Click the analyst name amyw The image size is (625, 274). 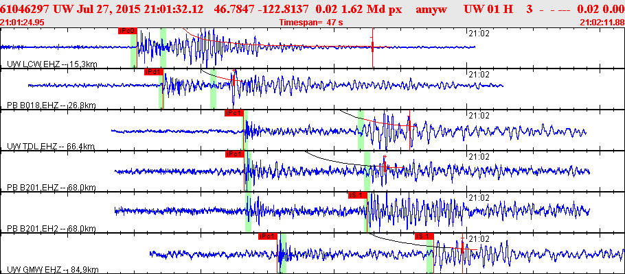tap(431, 10)
